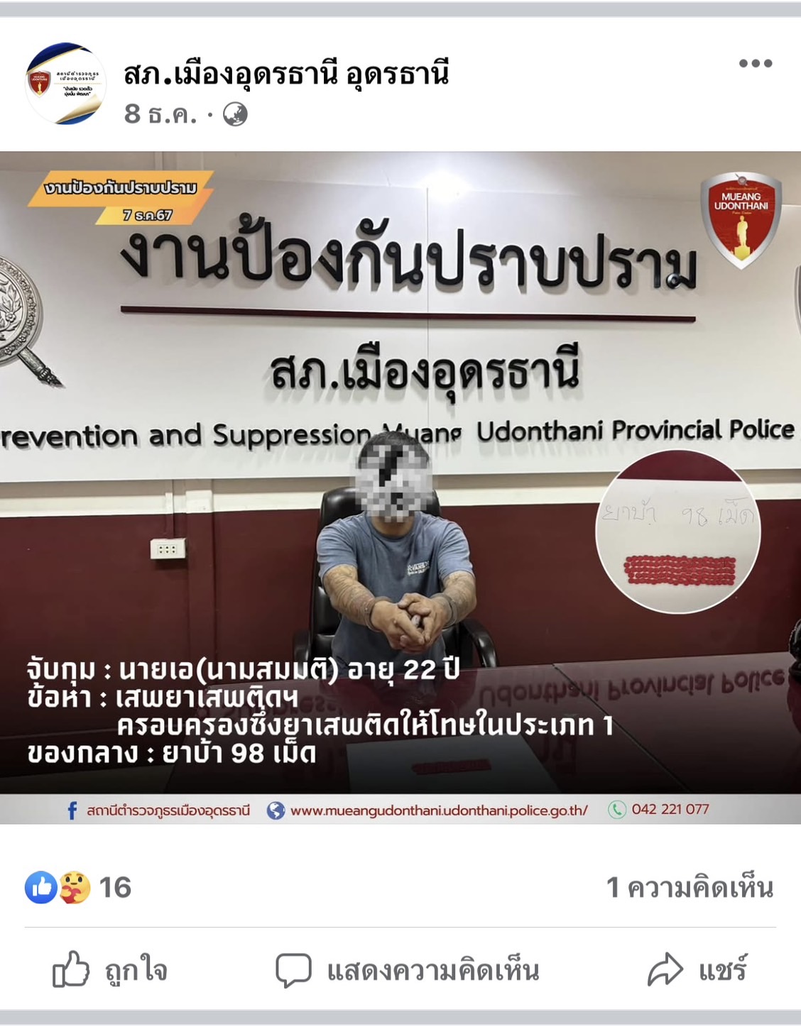Click the 042 221 077 phone number
Screen dimensions: 801x1029
point(670,809)
